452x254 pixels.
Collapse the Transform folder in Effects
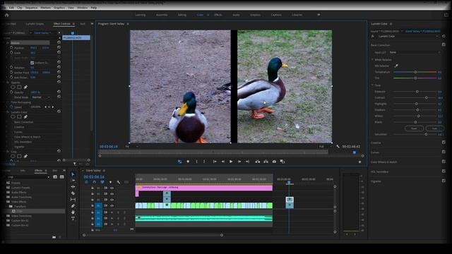pos(7,207)
